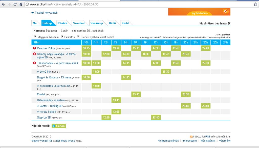
Task: Select the 14:45 showtime of Bogyó és Babóca
Action: click(x=126, y=77)
